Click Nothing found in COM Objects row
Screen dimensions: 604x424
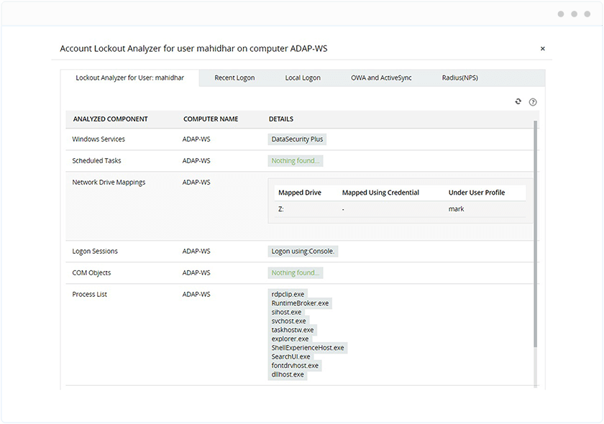(x=296, y=272)
